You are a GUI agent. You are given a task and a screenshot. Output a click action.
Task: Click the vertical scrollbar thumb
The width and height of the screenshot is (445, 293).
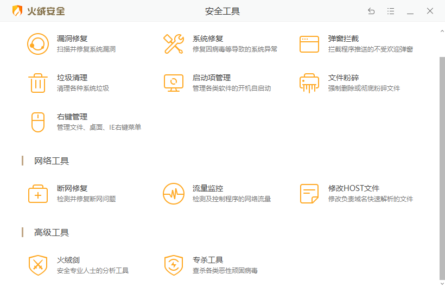coord(442,169)
